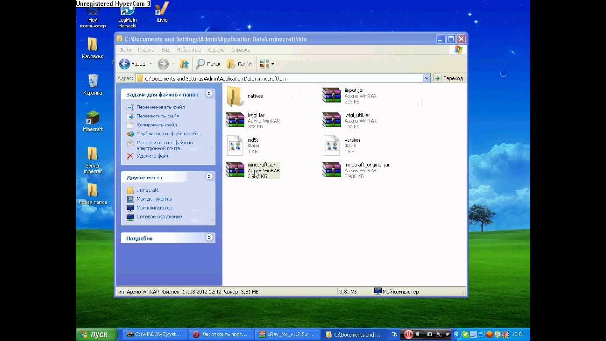Select the minecraft.jar archive icon
This screenshot has height=341, width=606.
235,170
